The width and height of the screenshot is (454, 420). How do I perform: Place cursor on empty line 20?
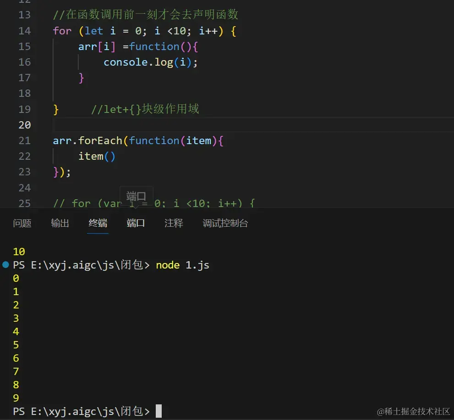(253, 125)
